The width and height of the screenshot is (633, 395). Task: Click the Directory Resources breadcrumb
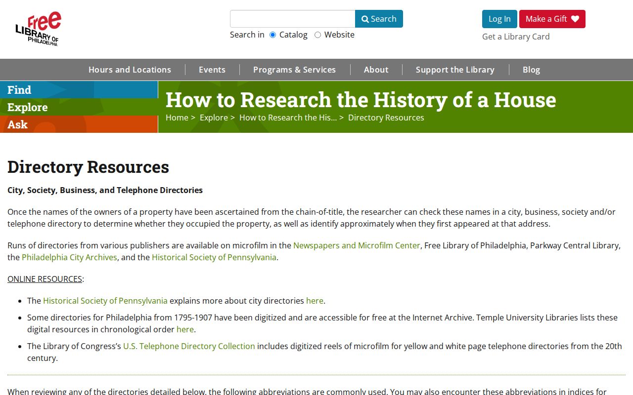pos(386,118)
